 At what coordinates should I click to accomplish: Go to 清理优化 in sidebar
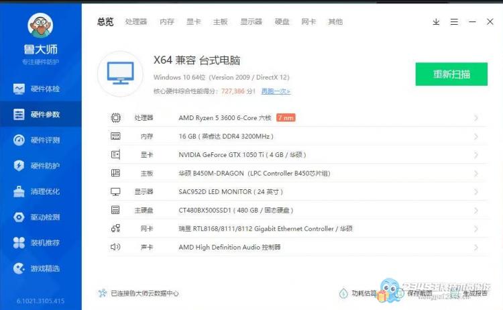pos(40,191)
